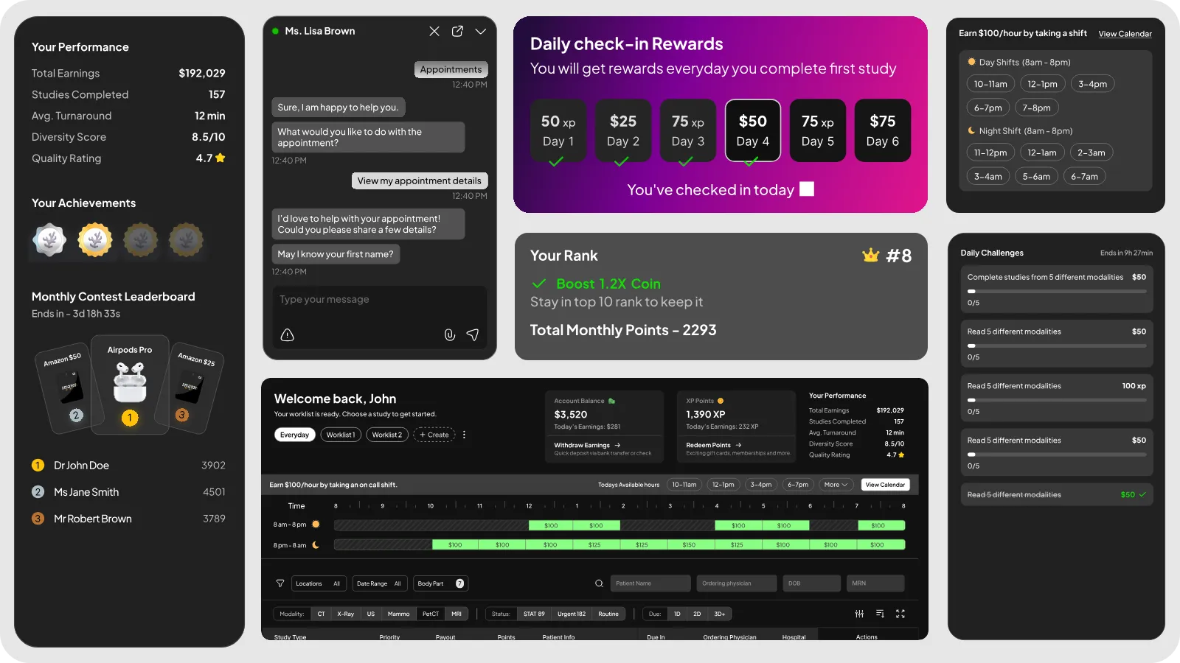Click the sort order icon in worklist toolbar
Image resolution: width=1180 pixels, height=663 pixels.
[880, 614]
